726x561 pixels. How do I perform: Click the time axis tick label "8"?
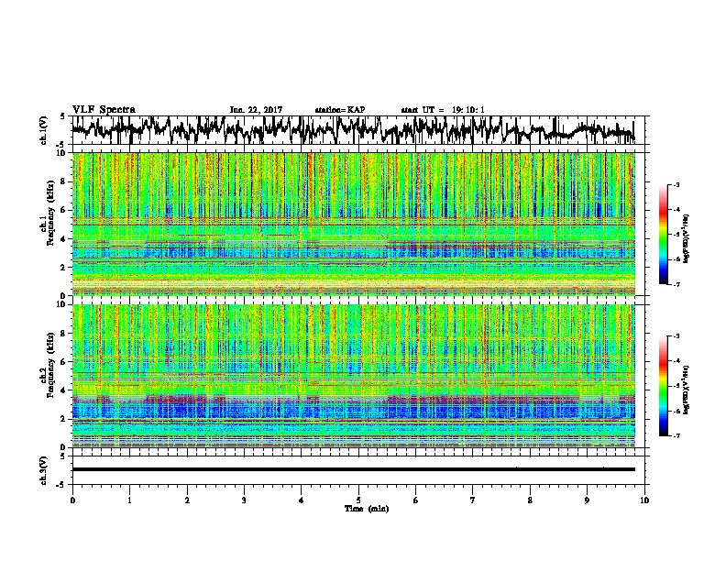click(530, 500)
